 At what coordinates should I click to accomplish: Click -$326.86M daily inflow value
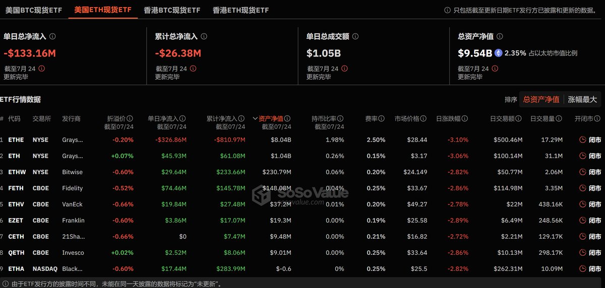171,139
